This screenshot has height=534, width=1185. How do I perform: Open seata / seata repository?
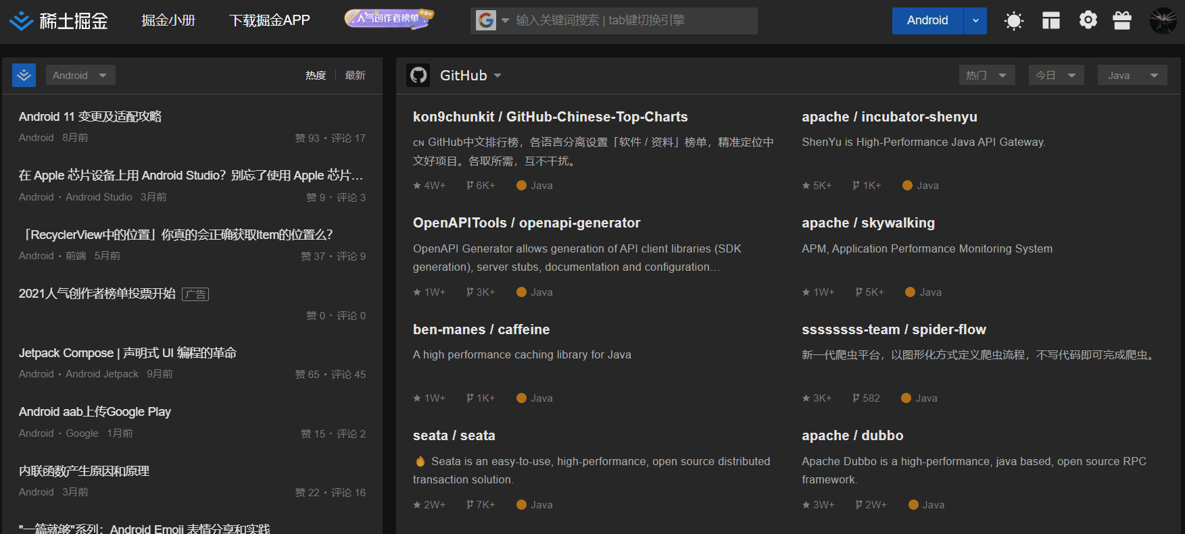[454, 435]
